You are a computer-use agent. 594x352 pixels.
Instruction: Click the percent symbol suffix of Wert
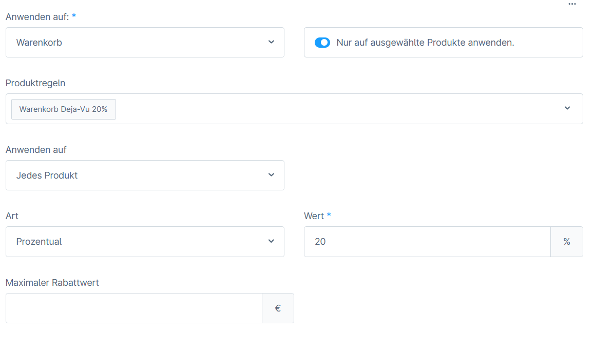click(x=566, y=242)
